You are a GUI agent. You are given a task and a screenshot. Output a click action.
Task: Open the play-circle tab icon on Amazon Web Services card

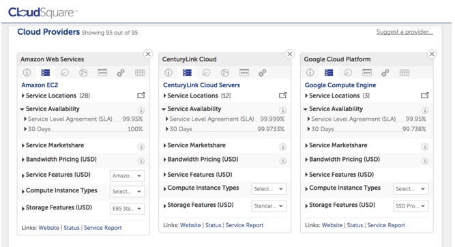83,72
